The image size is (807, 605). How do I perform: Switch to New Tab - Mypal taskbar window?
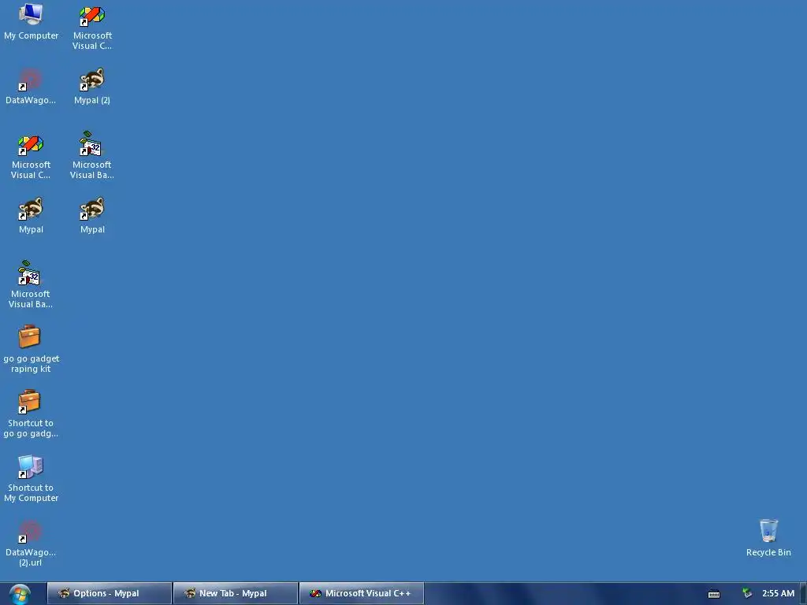pos(235,593)
